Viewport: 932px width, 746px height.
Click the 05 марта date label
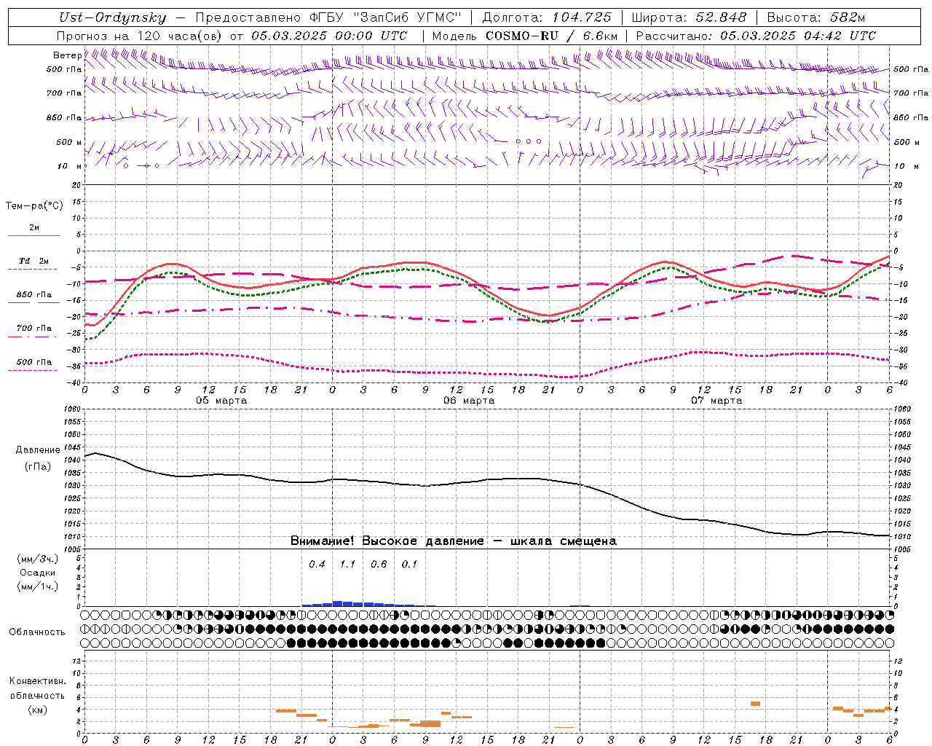221,401
